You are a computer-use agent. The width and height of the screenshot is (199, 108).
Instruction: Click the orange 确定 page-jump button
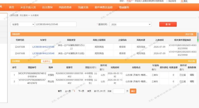point(133,91)
